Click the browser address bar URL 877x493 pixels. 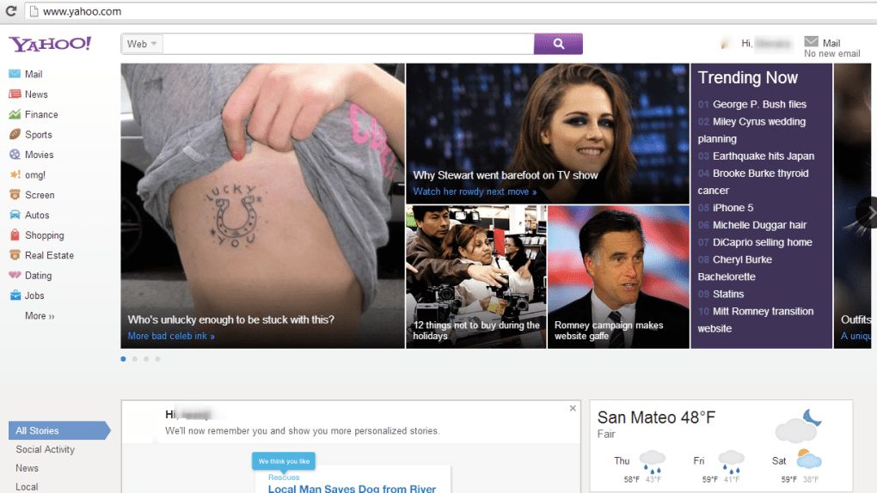[x=83, y=11]
